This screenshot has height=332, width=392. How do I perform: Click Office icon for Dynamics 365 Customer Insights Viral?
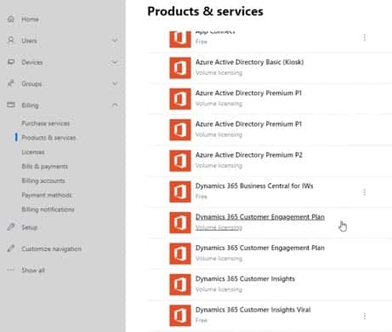point(180,315)
